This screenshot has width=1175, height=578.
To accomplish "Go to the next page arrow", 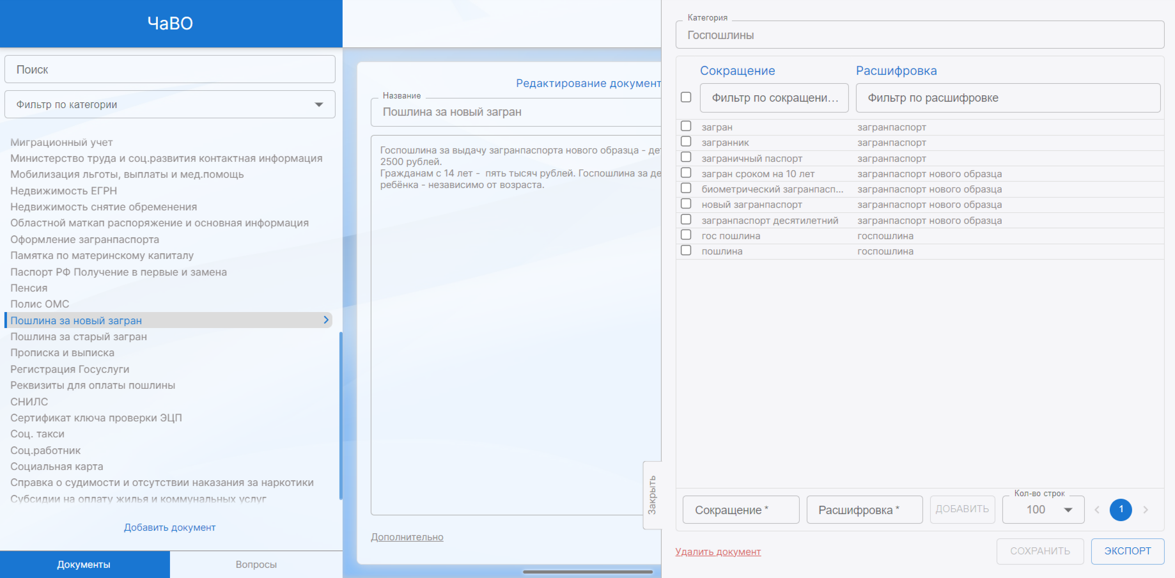I will 1145,510.
